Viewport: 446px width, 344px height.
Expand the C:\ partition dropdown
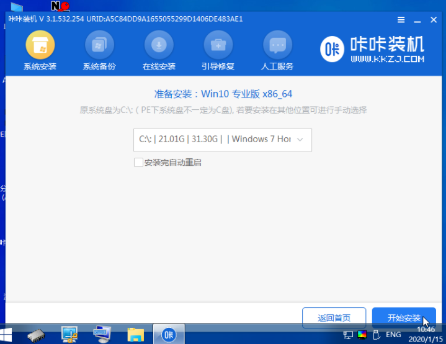point(222,140)
